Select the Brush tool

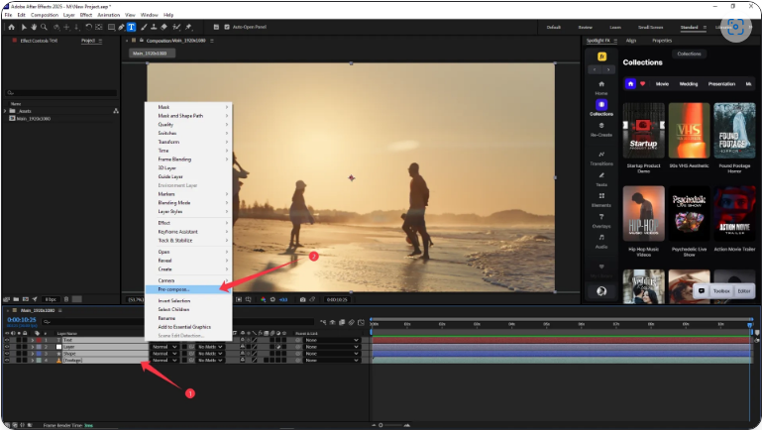(x=144, y=27)
